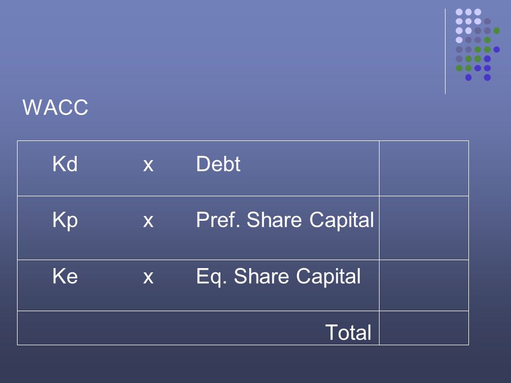Click the x multiplier in Ke row
Viewport: 511px width, 383px height.
(149, 278)
